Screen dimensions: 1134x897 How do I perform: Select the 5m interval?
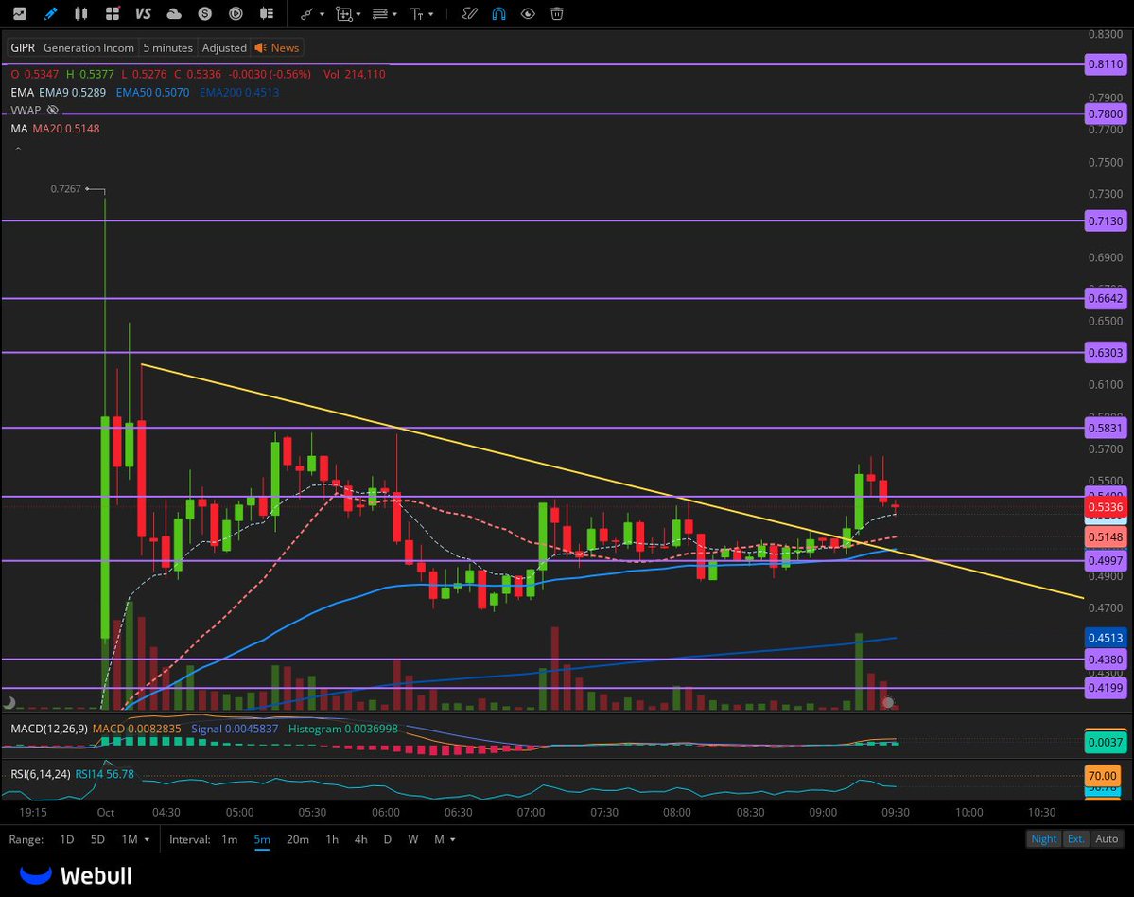(262, 839)
